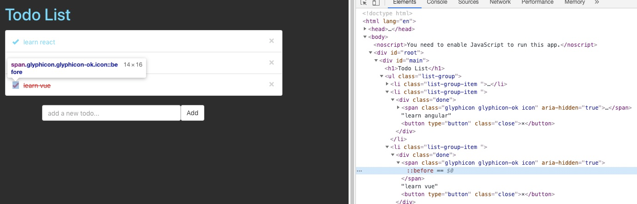Show more DevTools tabs with the chevron
Image resolution: width=637 pixels, height=204 pixels.
point(597,2)
